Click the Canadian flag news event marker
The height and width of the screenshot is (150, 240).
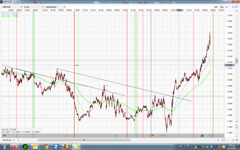click(x=65, y=136)
